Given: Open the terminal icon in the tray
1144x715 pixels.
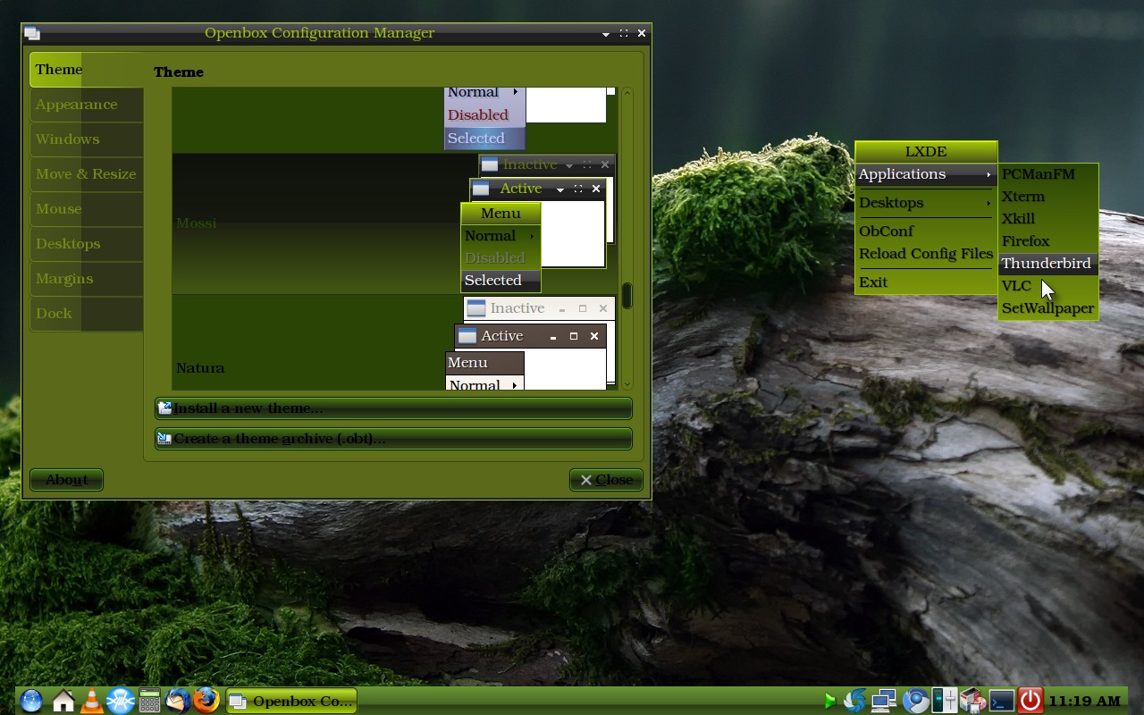Looking at the screenshot, I should (1001, 701).
